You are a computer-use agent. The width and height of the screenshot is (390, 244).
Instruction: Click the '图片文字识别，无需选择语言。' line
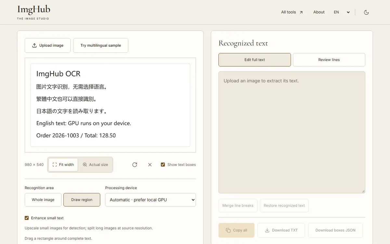[x=72, y=87]
